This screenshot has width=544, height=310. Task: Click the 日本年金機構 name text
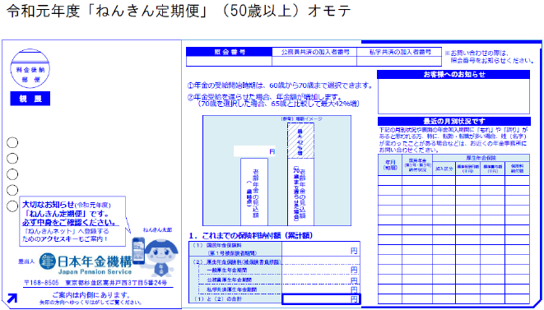[95, 261]
